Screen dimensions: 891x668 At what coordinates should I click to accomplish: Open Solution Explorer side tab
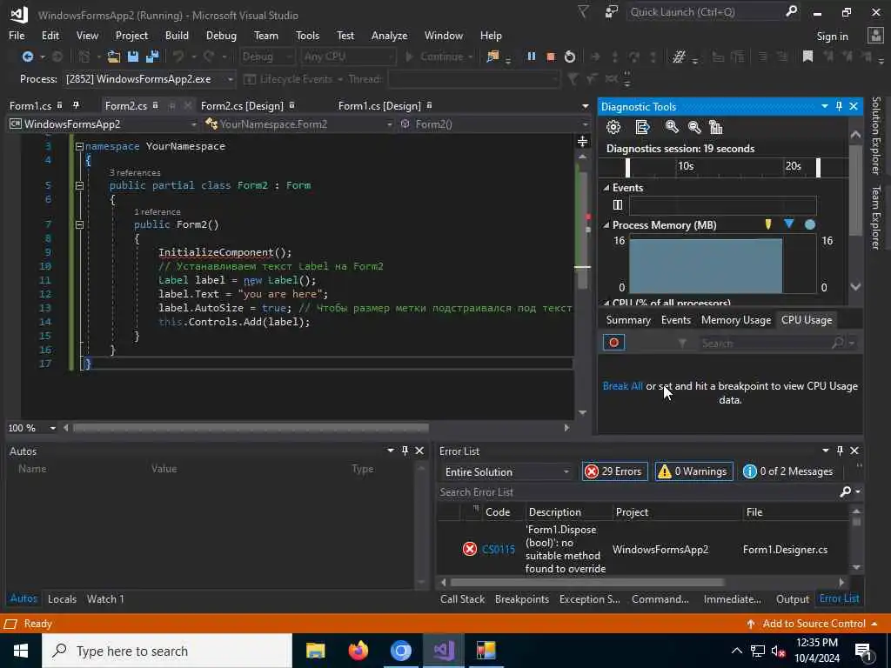click(x=876, y=135)
